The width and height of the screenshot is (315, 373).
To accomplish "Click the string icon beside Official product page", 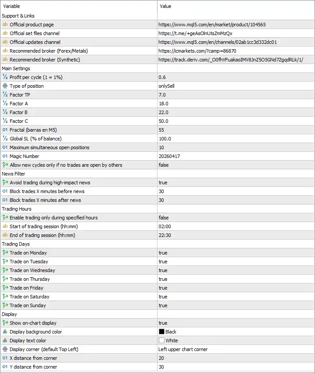I will [5, 25].
